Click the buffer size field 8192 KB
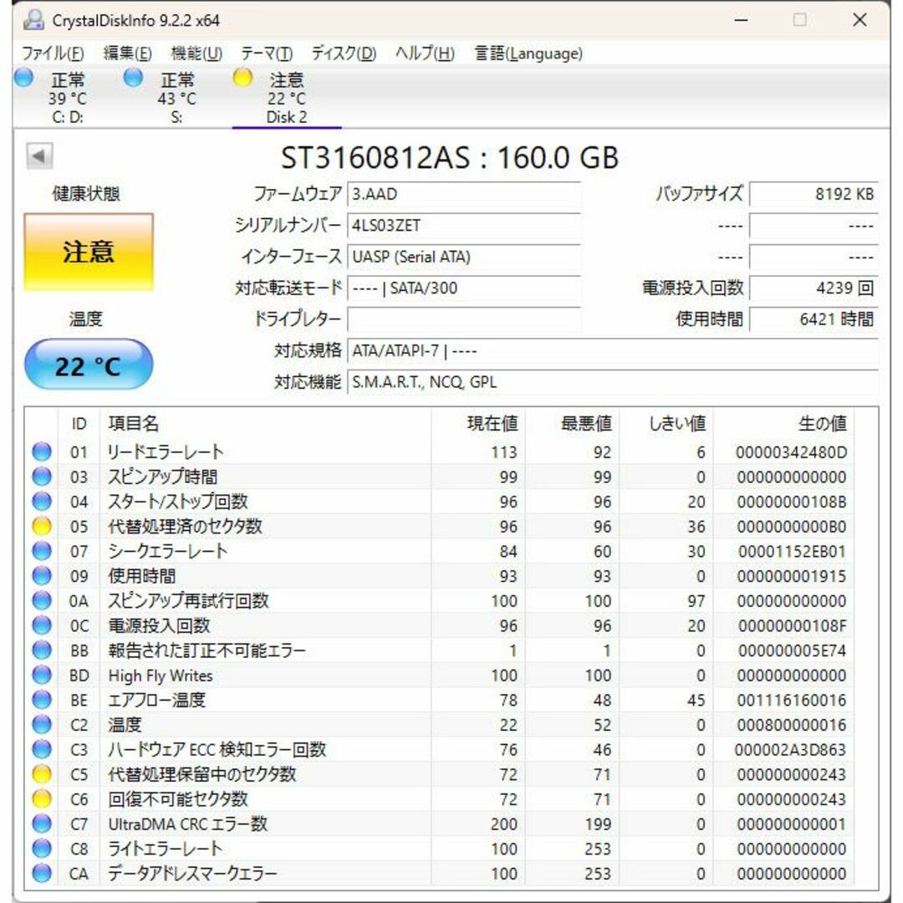The width and height of the screenshot is (903, 903). (x=814, y=194)
